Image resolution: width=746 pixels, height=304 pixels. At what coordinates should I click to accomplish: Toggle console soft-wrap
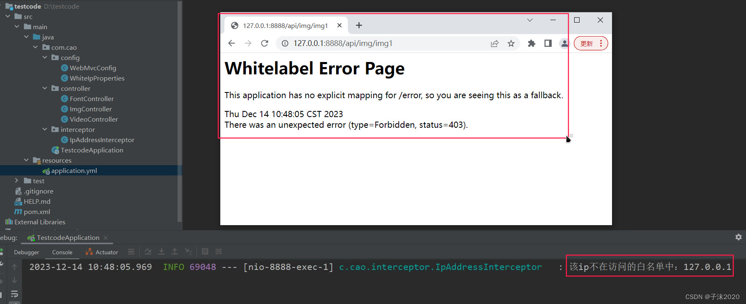point(14,294)
